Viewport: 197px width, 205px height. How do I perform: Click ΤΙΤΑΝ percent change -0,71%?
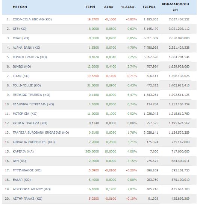coord(131,76)
